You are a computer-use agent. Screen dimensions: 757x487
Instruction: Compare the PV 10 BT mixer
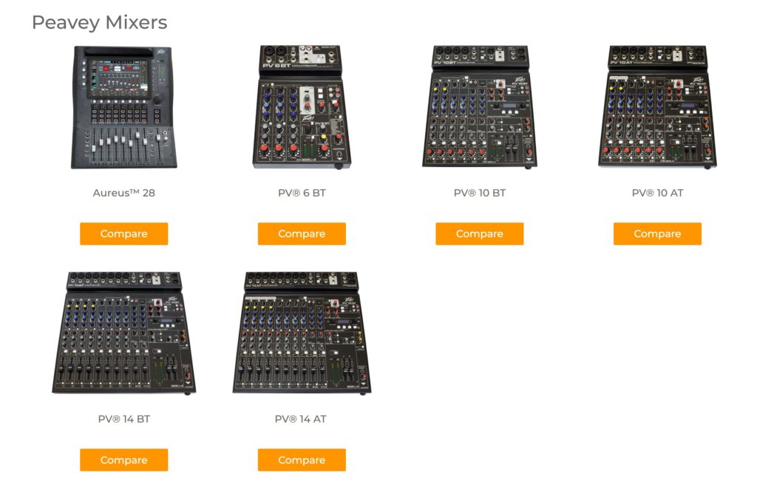(x=479, y=234)
